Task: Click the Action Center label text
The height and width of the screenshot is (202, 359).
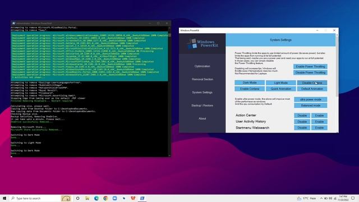Action: [x=246, y=116]
